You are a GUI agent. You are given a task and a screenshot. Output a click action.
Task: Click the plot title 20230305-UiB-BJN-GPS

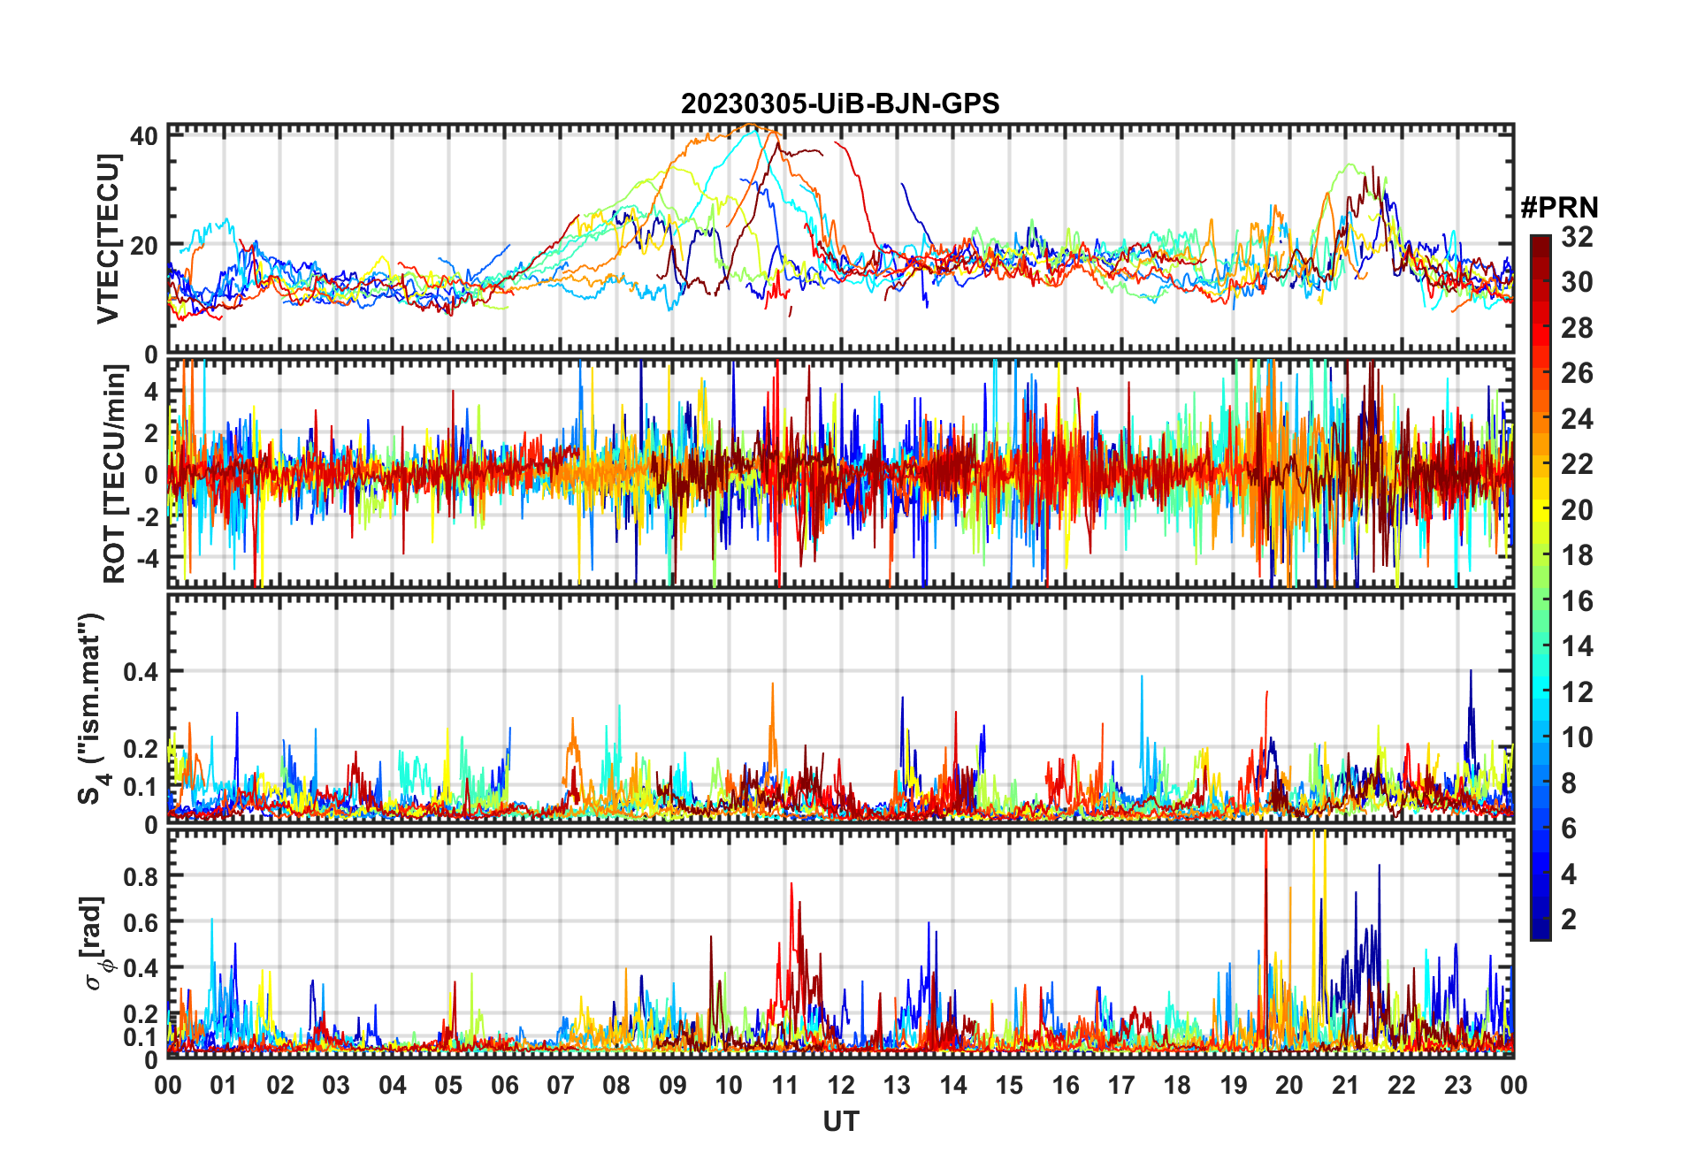840,104
